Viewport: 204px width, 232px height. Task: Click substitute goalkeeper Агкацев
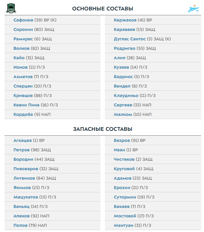click(x=22, y=141)
